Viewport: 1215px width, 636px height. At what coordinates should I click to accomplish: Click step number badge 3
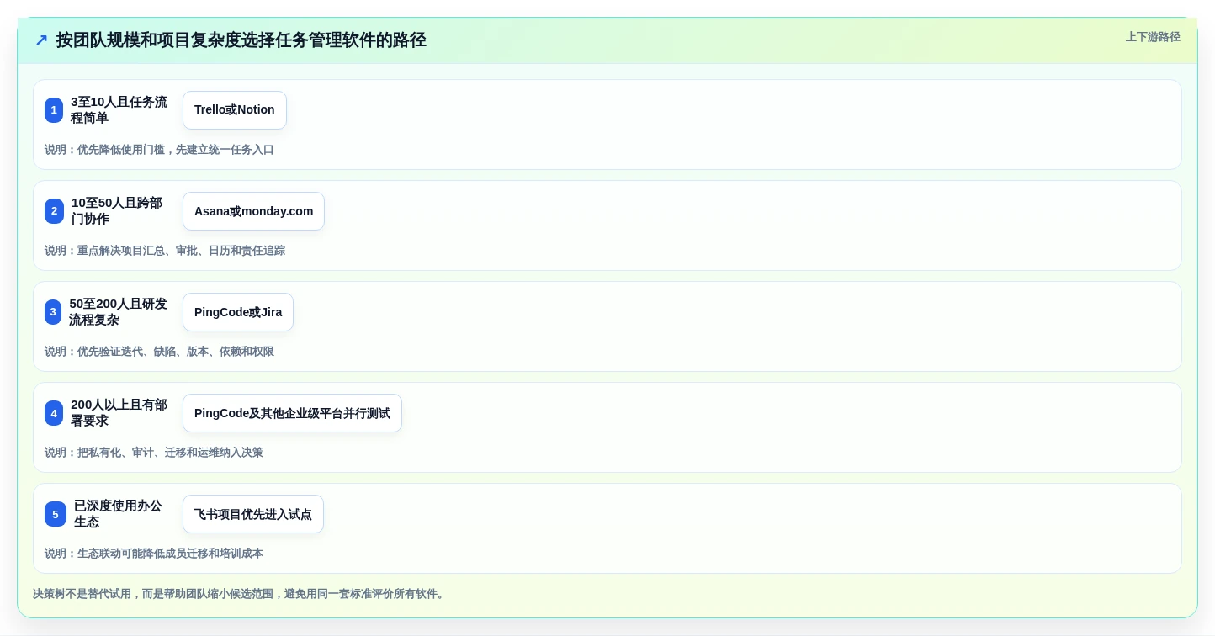point(53,312)
